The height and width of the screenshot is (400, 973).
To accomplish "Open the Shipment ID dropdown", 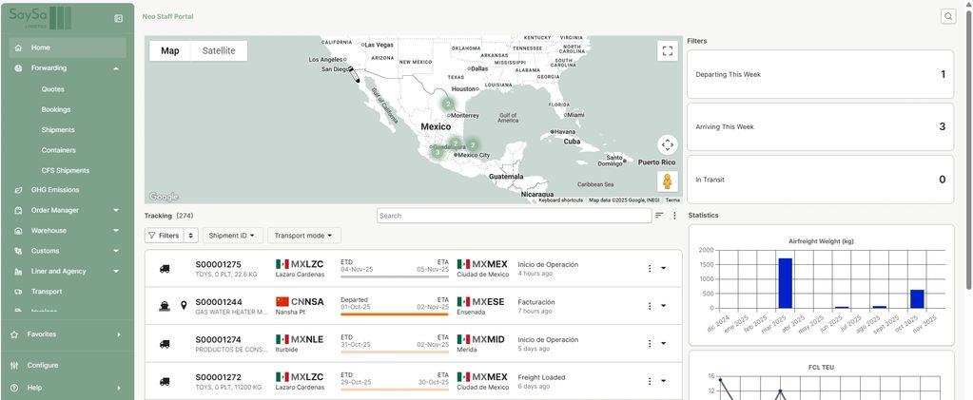I will pyautogui.click(x=232, y=235).
